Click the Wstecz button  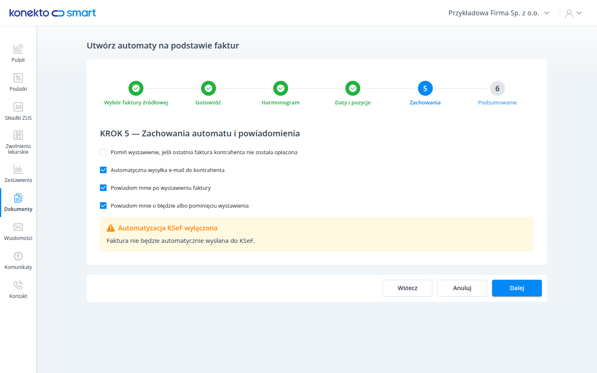(x=408, y=288)
